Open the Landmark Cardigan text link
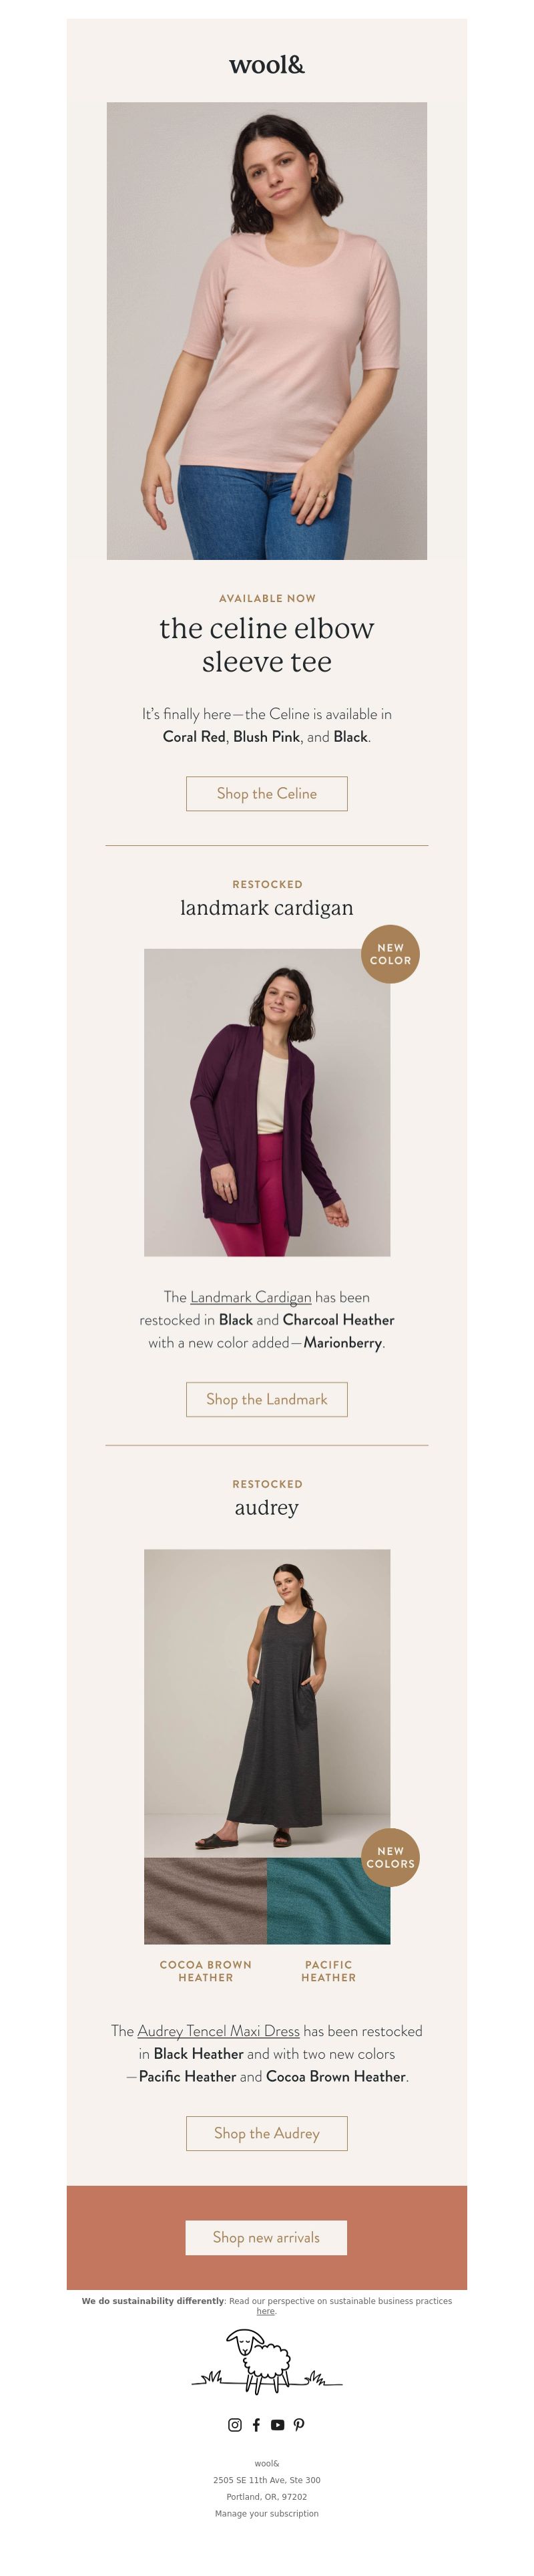The height and width of the screenshot is (2576, 534). [250, 1298]
